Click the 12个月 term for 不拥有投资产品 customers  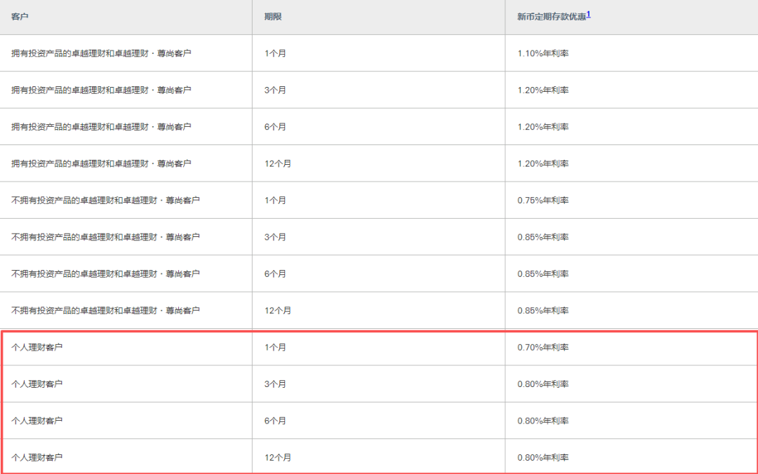(x=277, y=311)
